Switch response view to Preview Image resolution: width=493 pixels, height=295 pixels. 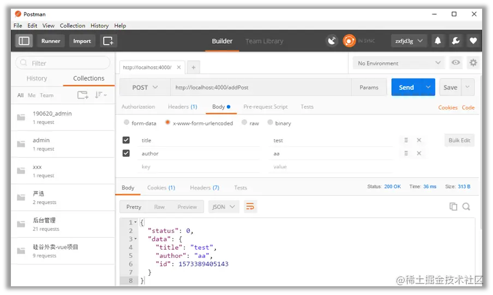[187, 207]
